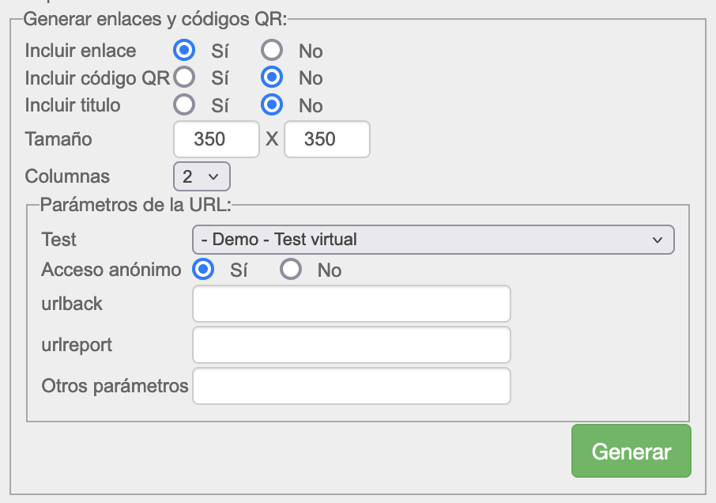The height and width of the screenshot is (503, 716).
Task: Click the Generar button
Action: point(631,452)
